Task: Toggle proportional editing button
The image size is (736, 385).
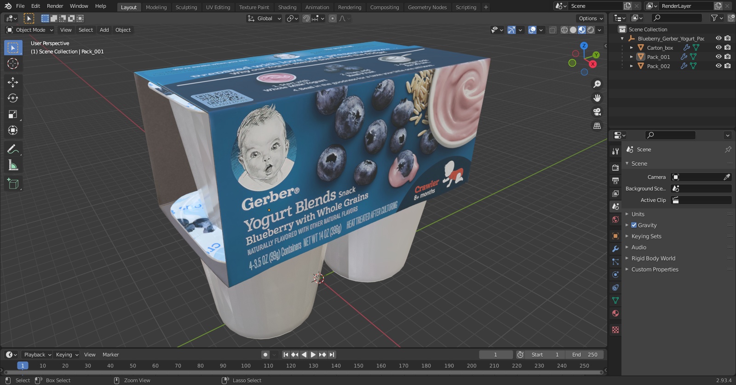Action: tap(333, 18)
